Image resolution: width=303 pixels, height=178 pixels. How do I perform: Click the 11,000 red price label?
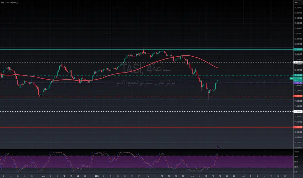(297, 127)
